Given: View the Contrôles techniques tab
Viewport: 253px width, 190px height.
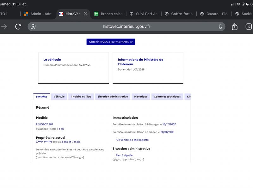Looking at the screenshot, I should pyautogui.click(x=167, y=97).
